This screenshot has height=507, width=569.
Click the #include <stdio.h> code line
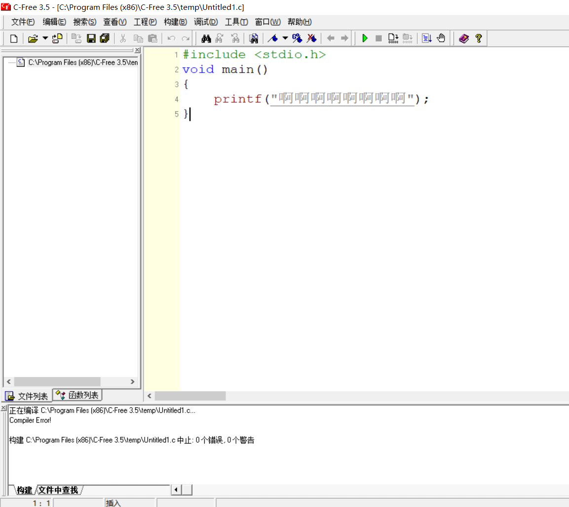(x=254, y=54)
